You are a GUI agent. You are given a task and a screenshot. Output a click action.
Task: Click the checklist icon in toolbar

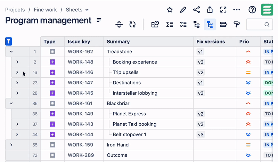tap(183, 24)
